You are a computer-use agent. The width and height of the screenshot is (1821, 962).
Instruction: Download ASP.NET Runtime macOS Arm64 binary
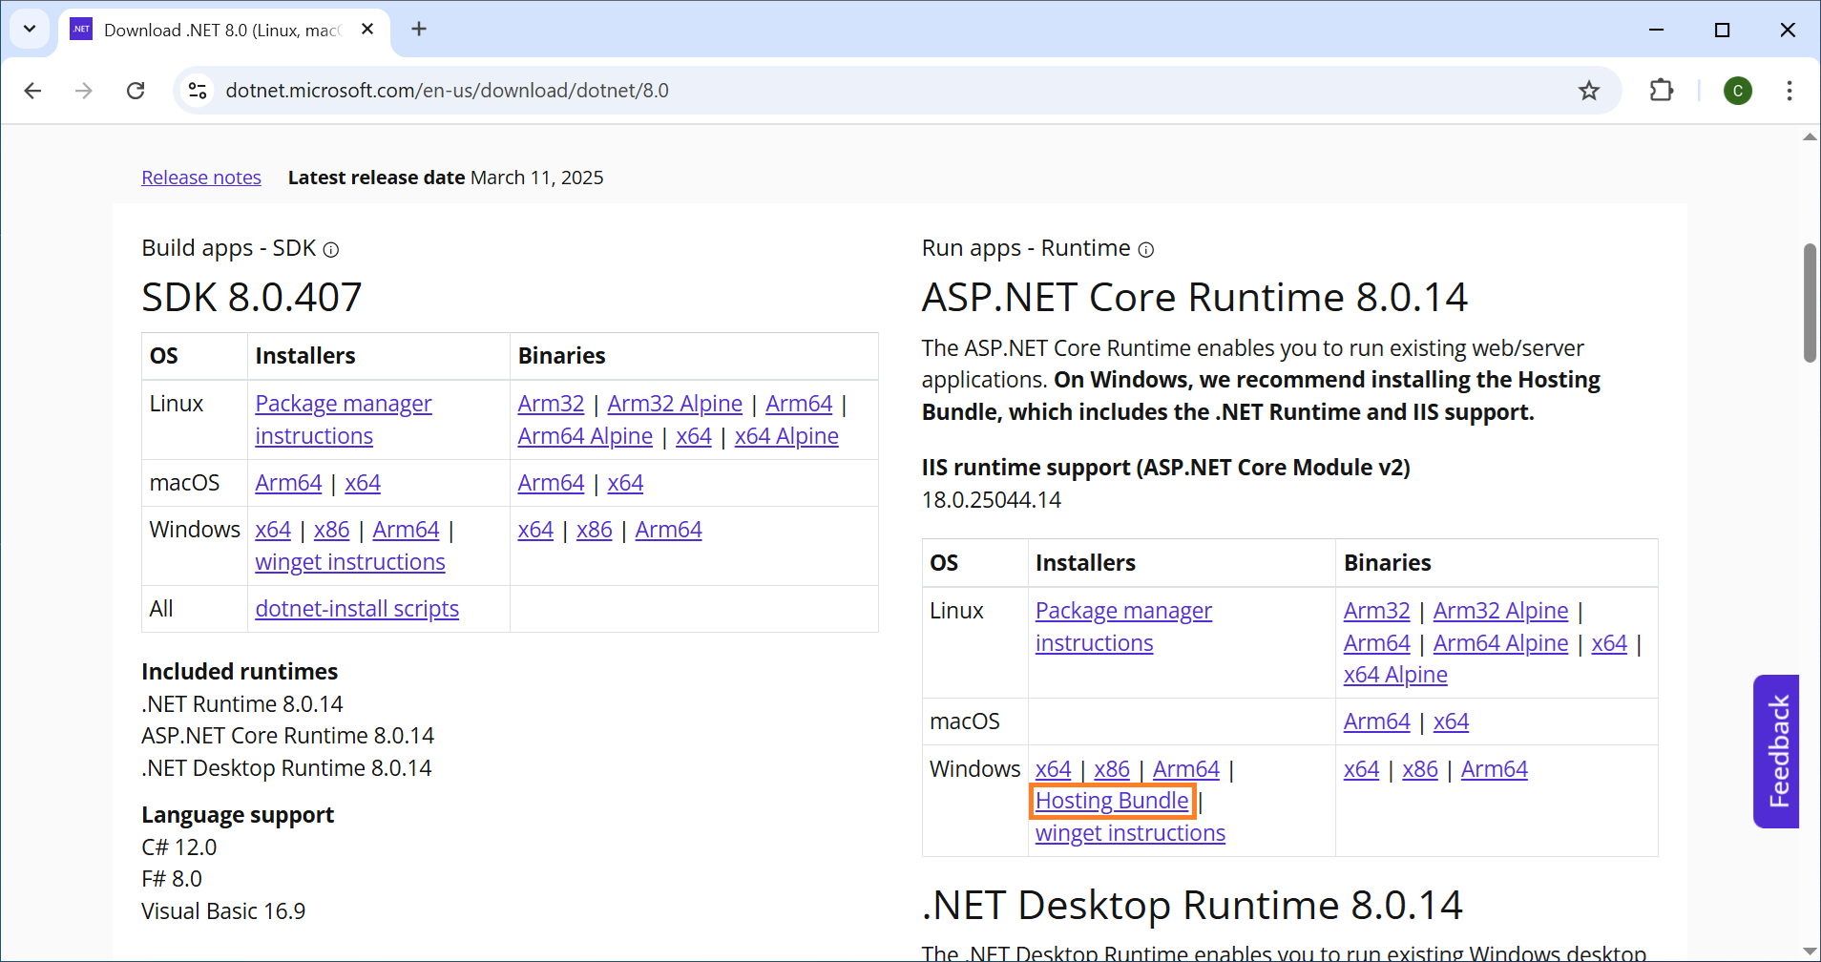coord(1376,721)
